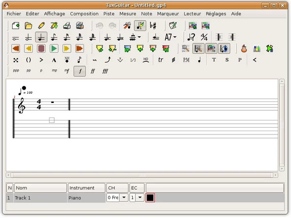Open song properties notepad icon
Viewport: 291px width, 218px height.
pyautogui.click(x=173, y=26)
